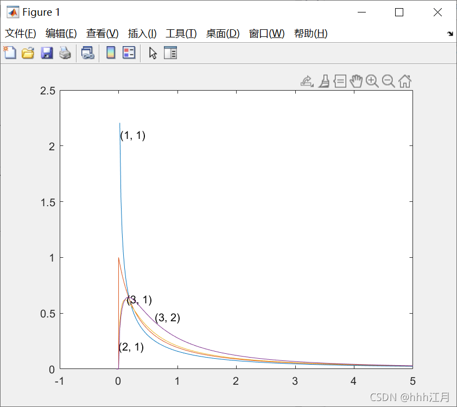The height and width of the screenshot is (407, 457).
Task: Click the y-axis tick label 2.5
Action: pos(48,91)
